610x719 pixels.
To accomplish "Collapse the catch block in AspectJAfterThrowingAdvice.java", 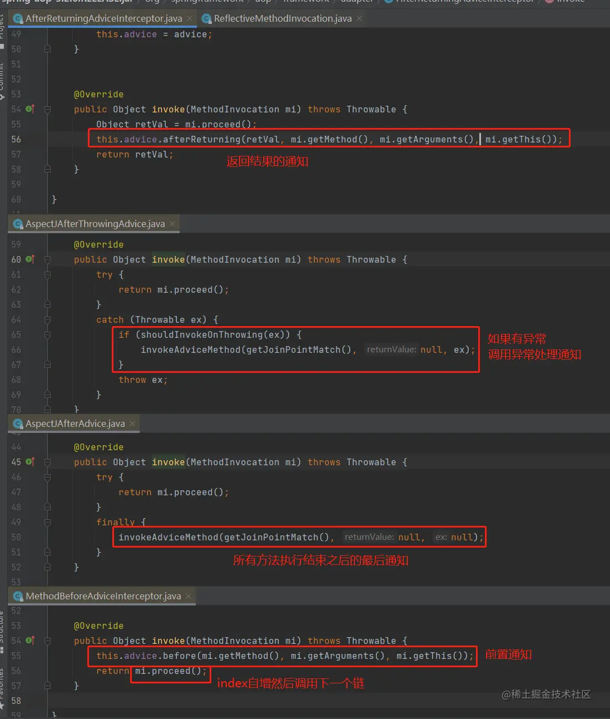I will 47,320.
